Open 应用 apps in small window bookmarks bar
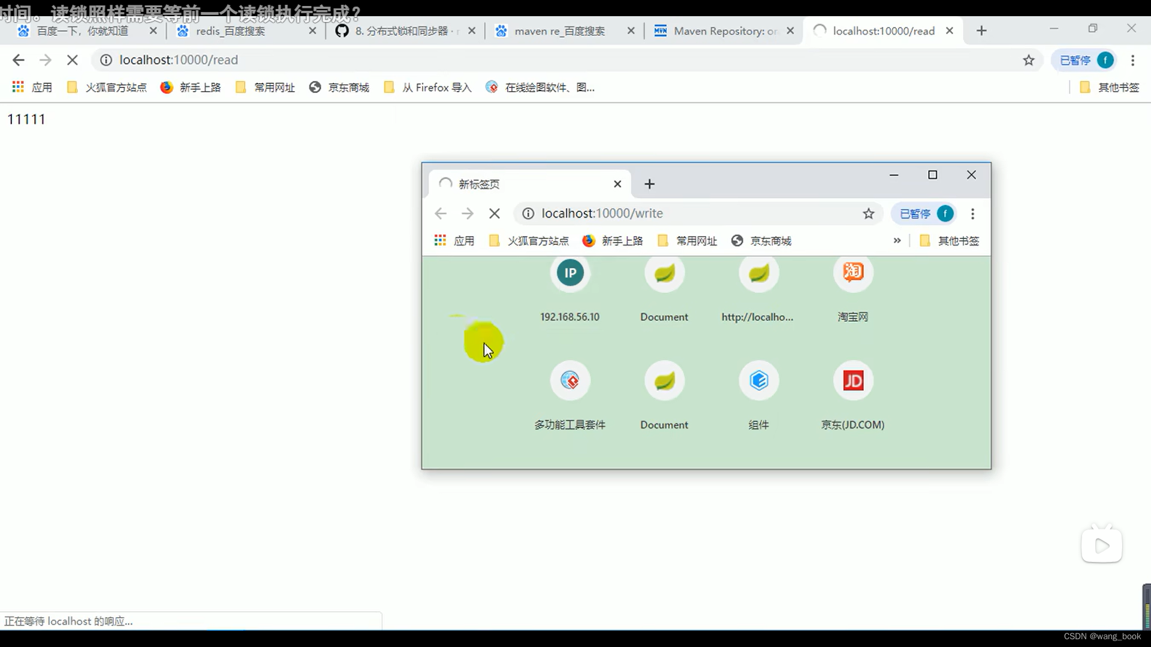The width and height of the screenshot is (1151, 647). point(454,241)
